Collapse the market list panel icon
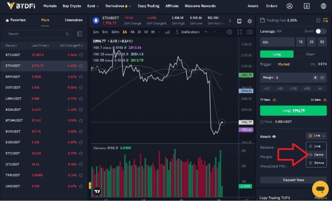 click(x=80, y=34)
